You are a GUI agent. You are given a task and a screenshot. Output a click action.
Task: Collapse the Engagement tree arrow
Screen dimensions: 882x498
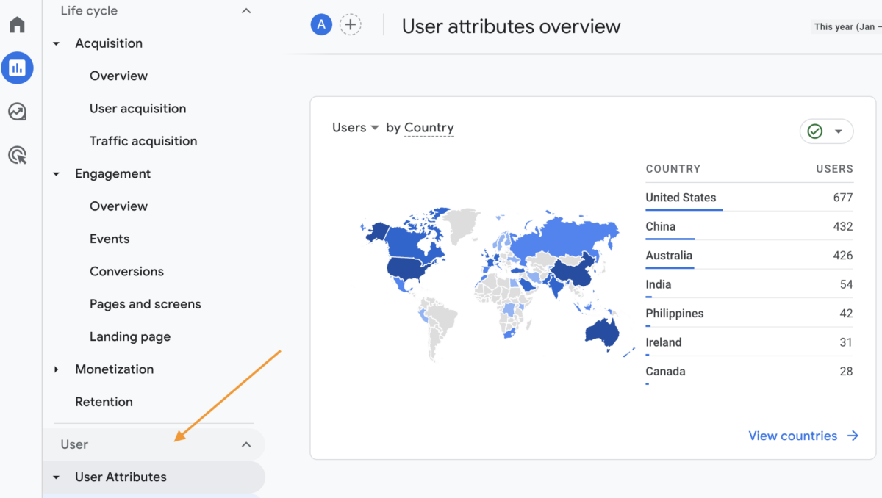pos(57,174)
